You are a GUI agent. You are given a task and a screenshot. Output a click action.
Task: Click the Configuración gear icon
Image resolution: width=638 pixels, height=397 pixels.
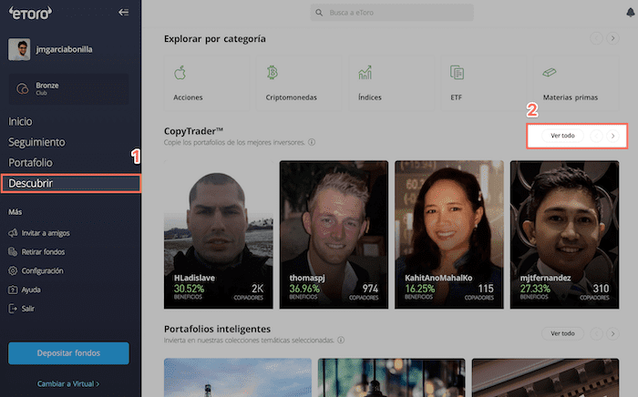click(x=13, y=270)
